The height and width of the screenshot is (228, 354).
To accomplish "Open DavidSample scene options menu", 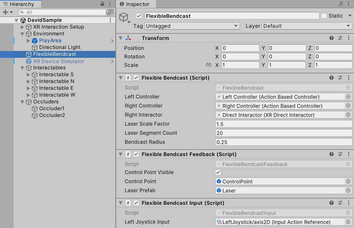I will [111, 20].
